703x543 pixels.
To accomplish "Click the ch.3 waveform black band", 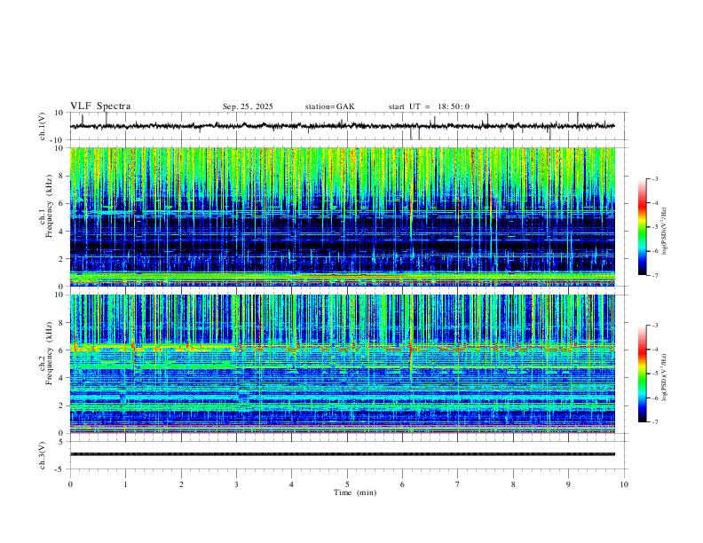I will [x=343, y=454].
